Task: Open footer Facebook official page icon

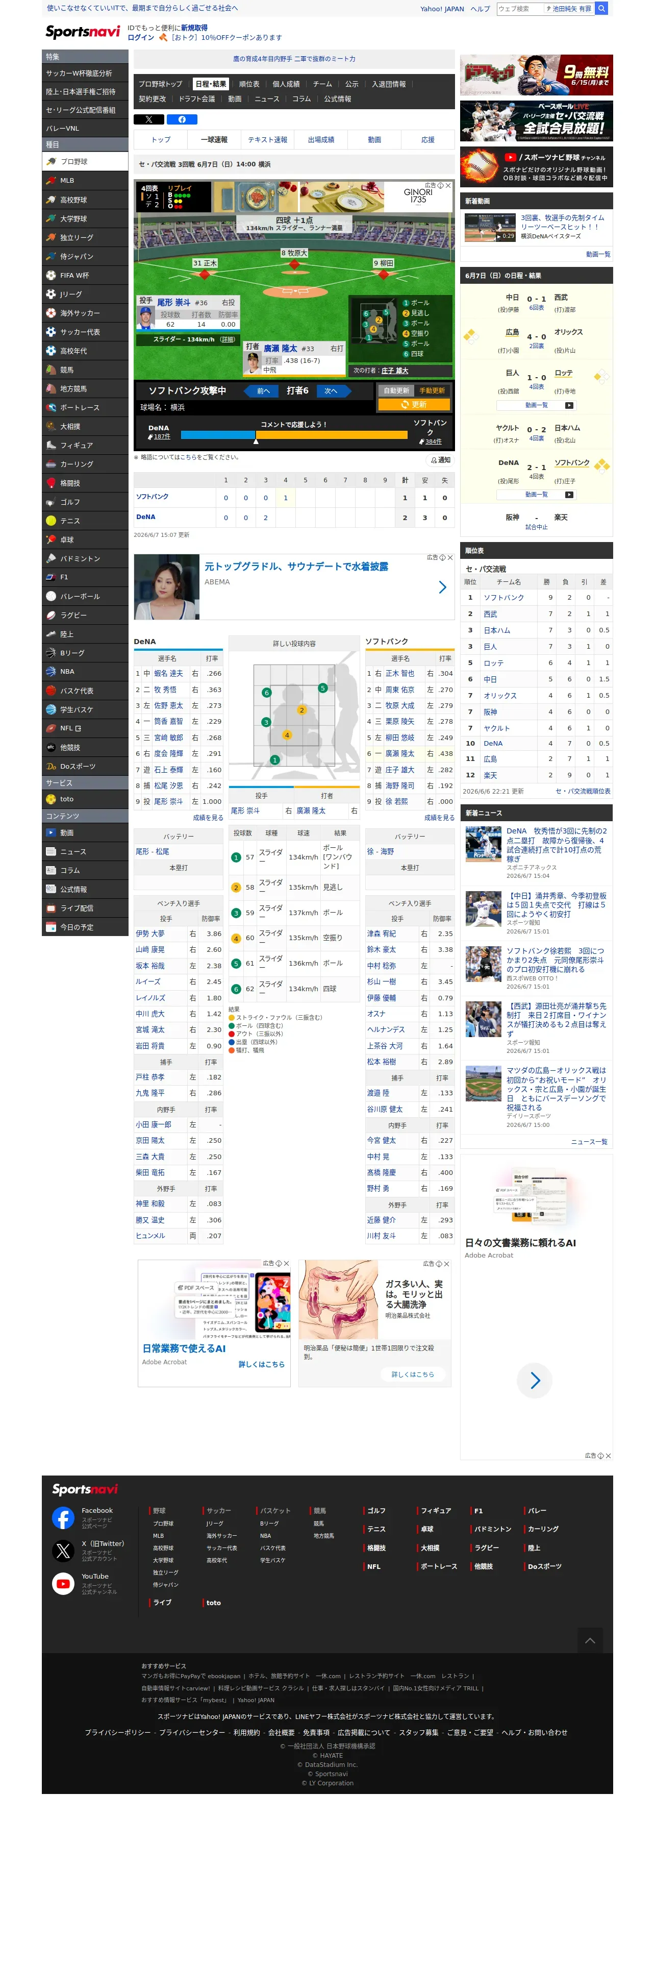Action: point(63,1518)
